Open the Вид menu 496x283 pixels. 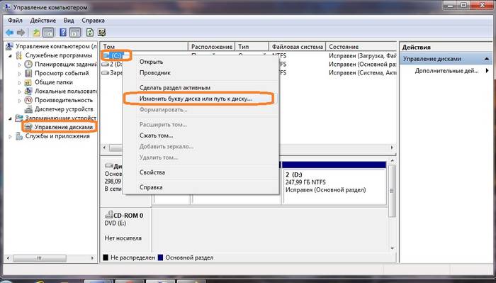tap(69, 21)
